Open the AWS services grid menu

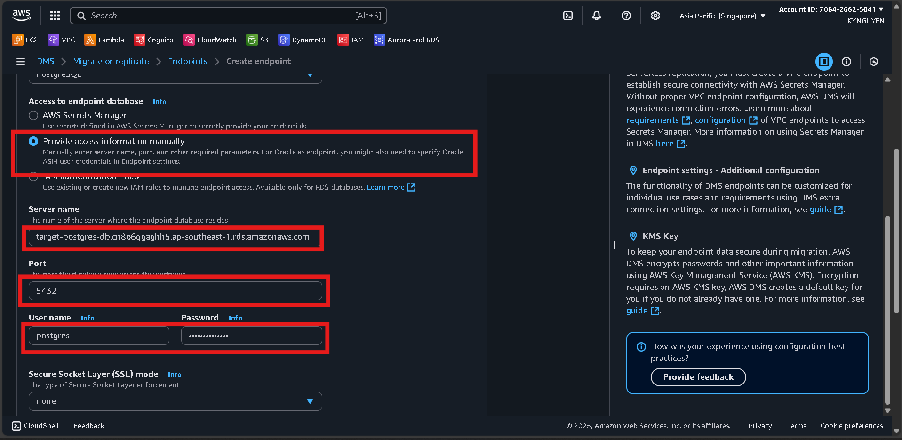click(55, 15)
